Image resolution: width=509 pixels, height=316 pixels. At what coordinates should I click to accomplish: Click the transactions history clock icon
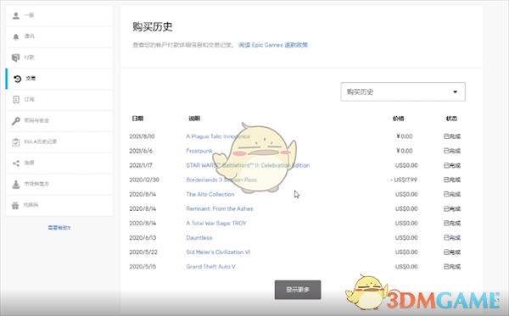(x=17, y=79)
